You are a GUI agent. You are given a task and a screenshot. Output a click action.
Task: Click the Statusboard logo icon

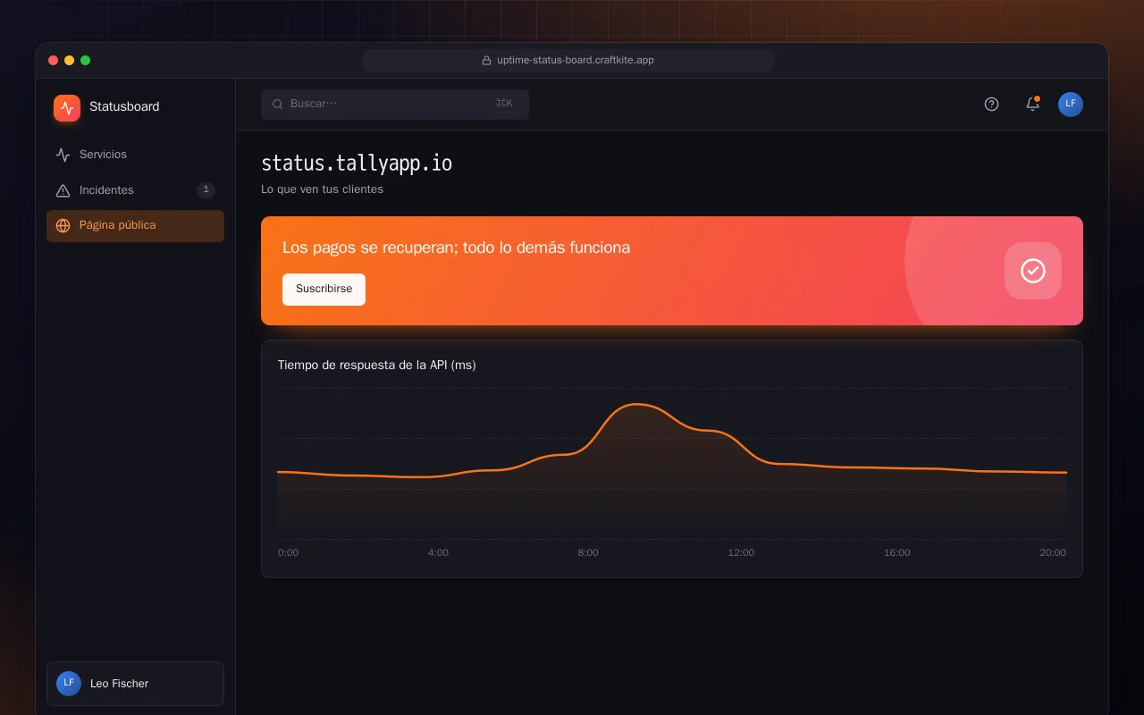[67, 108]
